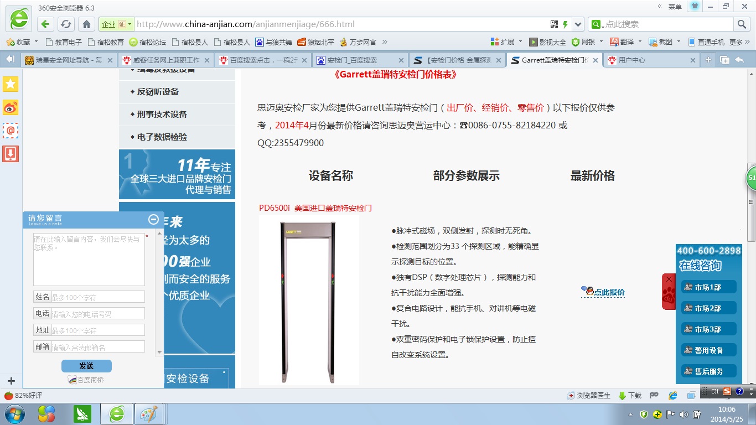Submit the message with 发送 button
This screenshot has height=425, width=756.
(x=86, y=366)
